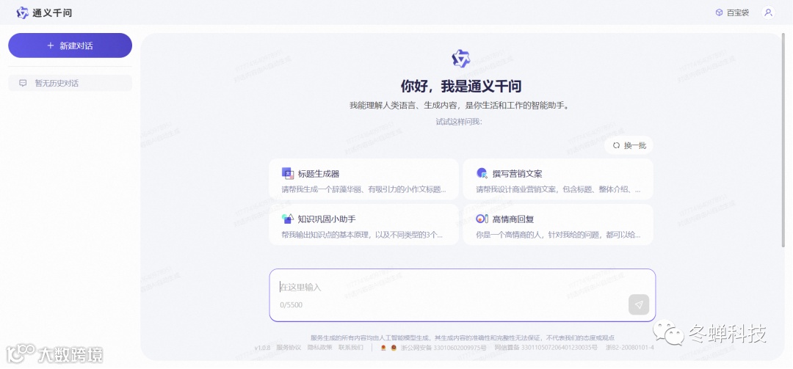Click the Tongyi Qianwen logo icon in header
Screen dimensions: 793x369
23,12
